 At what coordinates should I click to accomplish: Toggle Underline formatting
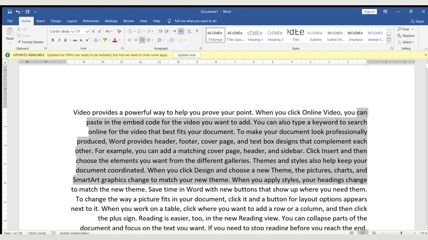[65, 40]
